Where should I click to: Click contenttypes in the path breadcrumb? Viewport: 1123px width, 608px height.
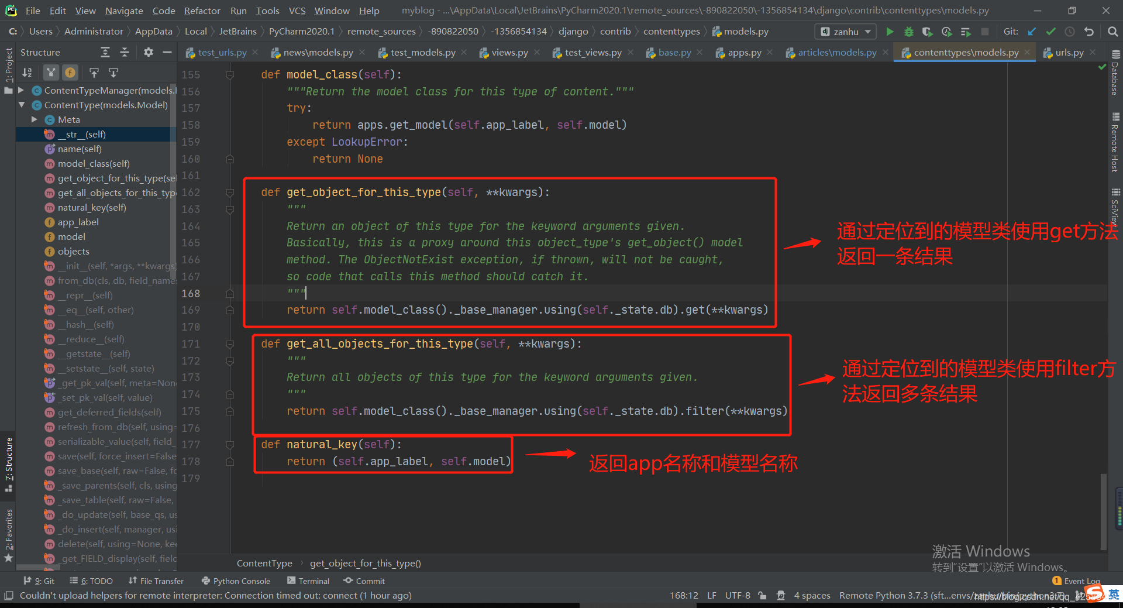(x=671, y=32)
